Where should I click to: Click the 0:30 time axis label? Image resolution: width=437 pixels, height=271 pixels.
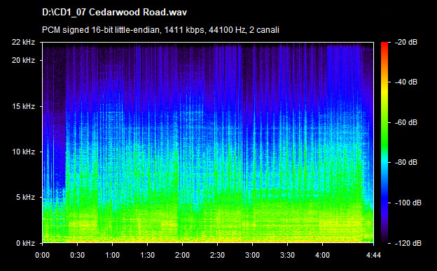coord(78,255)
